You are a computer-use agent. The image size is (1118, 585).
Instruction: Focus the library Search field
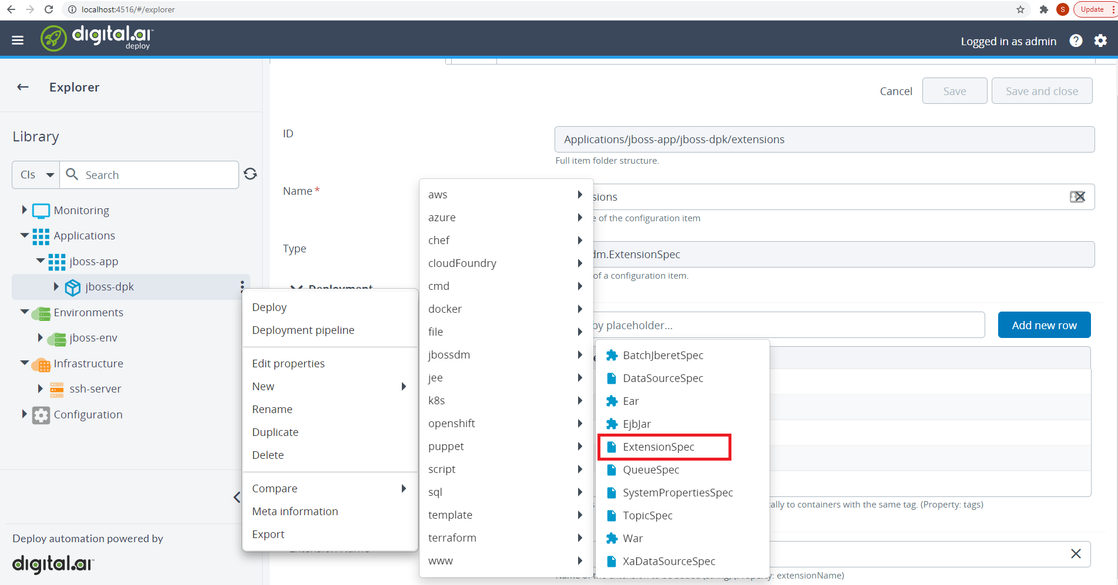point(149,175)
